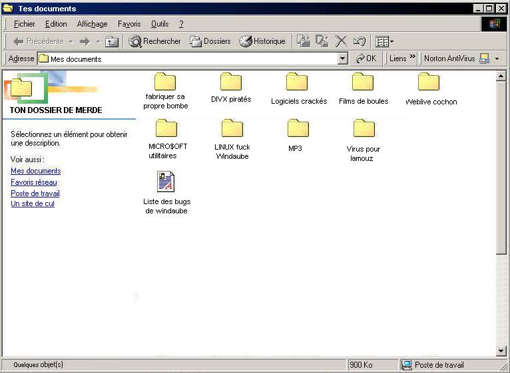Select the 'Liste des bugs de windaube' document
510x373 pixels.
point(166,192)
